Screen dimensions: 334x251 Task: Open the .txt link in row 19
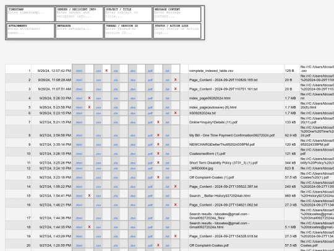(167, 237)
